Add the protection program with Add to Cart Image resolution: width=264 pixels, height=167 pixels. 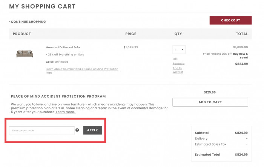(210, 102)
